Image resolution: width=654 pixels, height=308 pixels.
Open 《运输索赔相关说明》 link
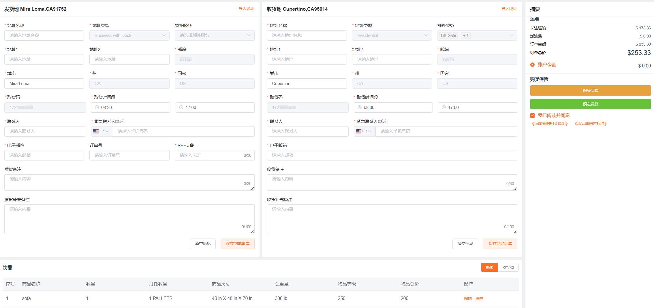pyautogui.click(x=550, y=124)
